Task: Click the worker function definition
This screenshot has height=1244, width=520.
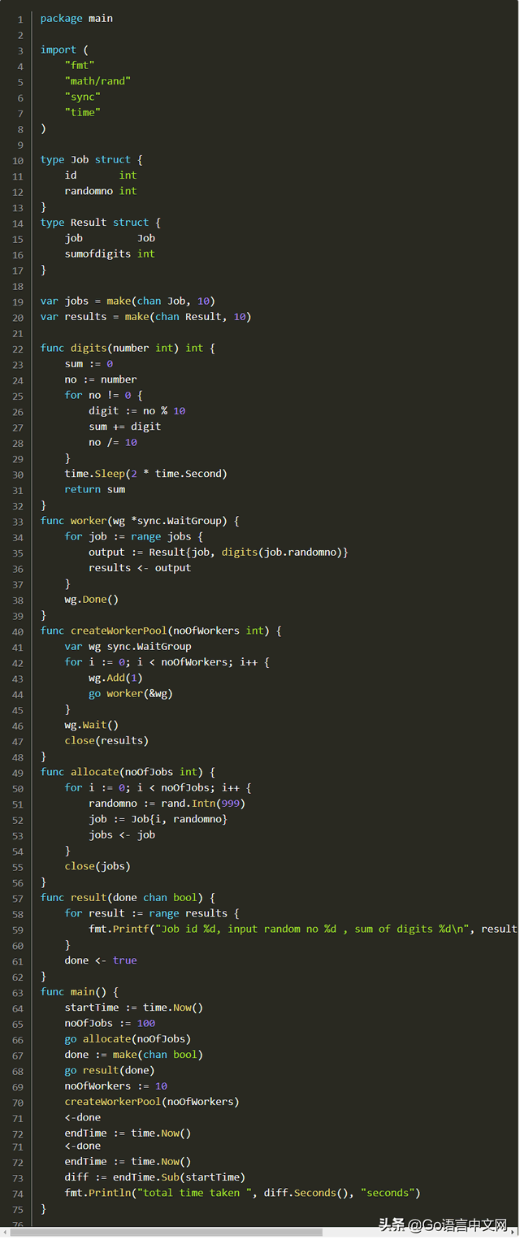Action: [x=88, y=521]
